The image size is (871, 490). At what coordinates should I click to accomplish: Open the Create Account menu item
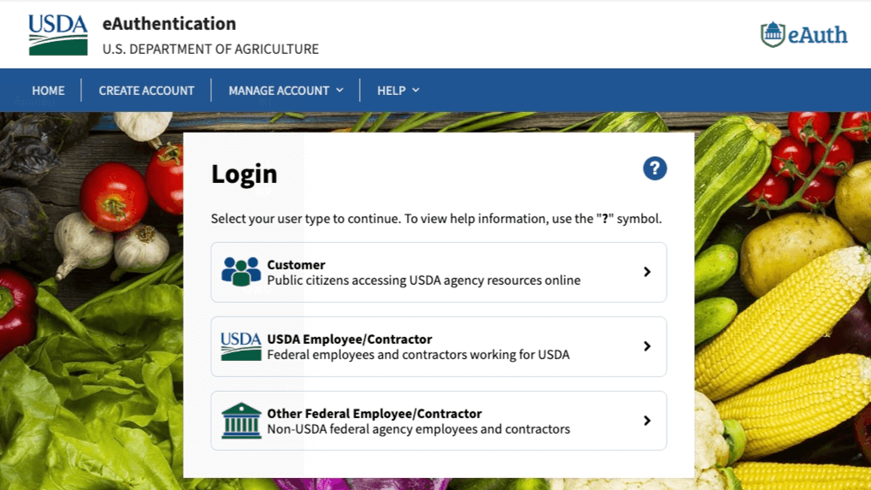[146, 91]
